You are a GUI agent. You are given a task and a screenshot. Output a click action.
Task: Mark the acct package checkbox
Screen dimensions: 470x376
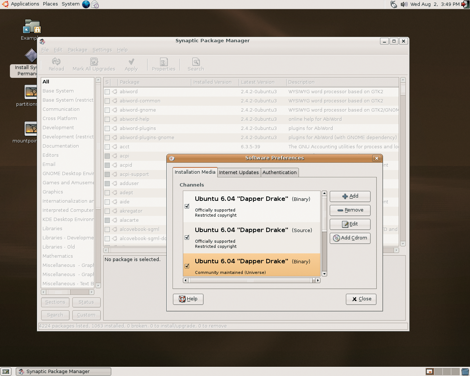point(107,147)
